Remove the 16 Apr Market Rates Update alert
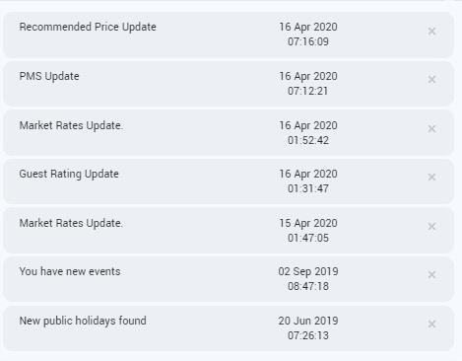The height and width of the screenshot is (361, 462). click(431, 128)
